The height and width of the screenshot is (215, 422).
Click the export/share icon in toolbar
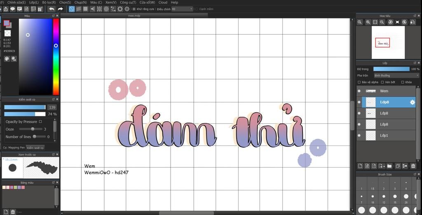(6, 9)
